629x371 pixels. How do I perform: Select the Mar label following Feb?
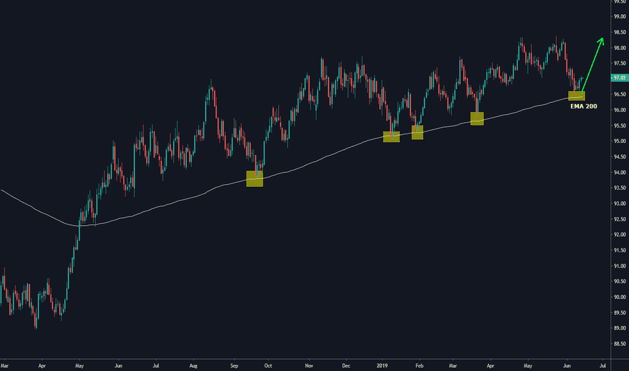pos(453,366)
